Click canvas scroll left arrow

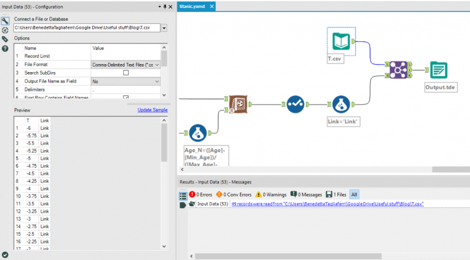(182, 169)
